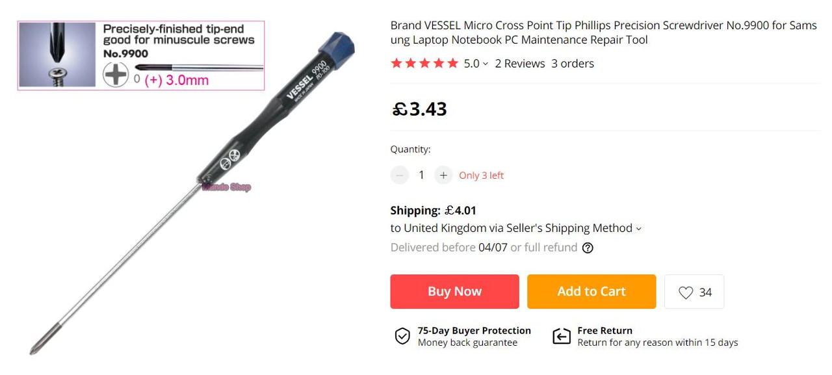This screenshot has width=832, height=375.
Task: Click the Add to Cart button
Action: pos(591,292)
